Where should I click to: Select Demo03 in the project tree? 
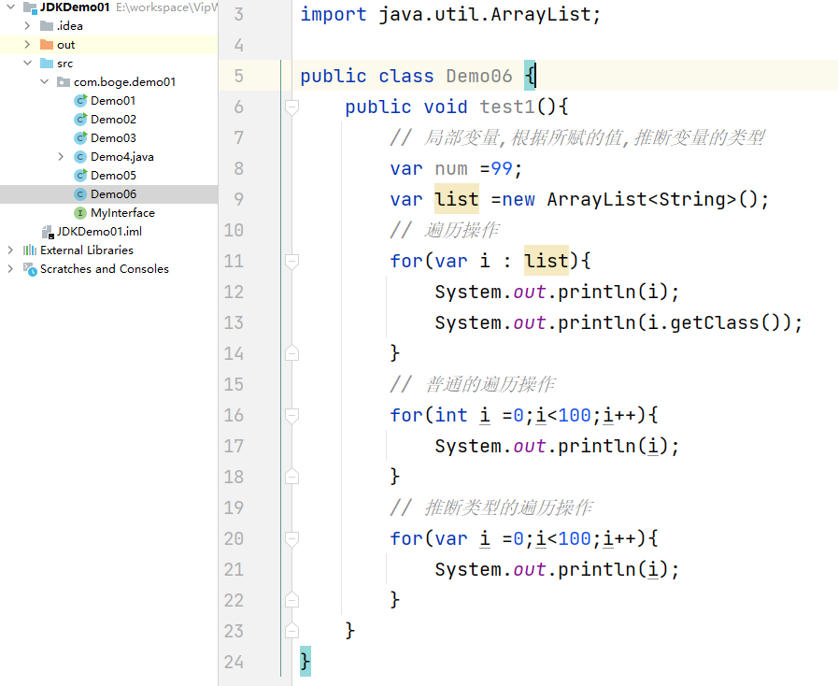[113, 138]
